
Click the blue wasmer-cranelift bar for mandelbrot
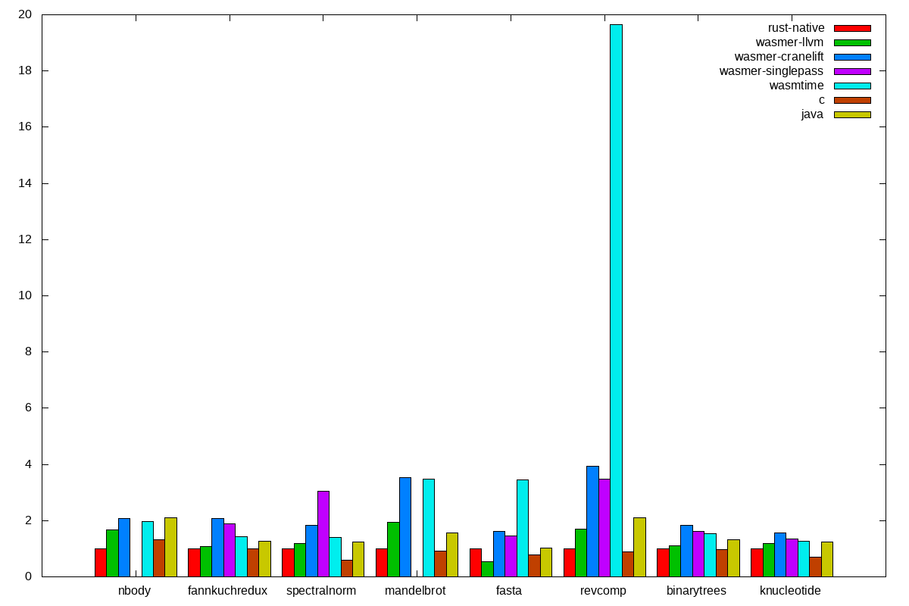coord(405,527)
